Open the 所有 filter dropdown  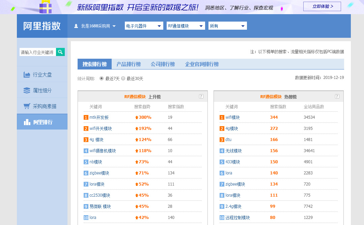coord(227,26)
